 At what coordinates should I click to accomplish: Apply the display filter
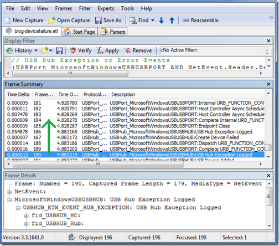108,50
